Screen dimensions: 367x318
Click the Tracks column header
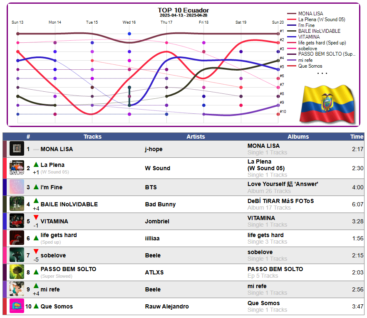pos(92,137)
